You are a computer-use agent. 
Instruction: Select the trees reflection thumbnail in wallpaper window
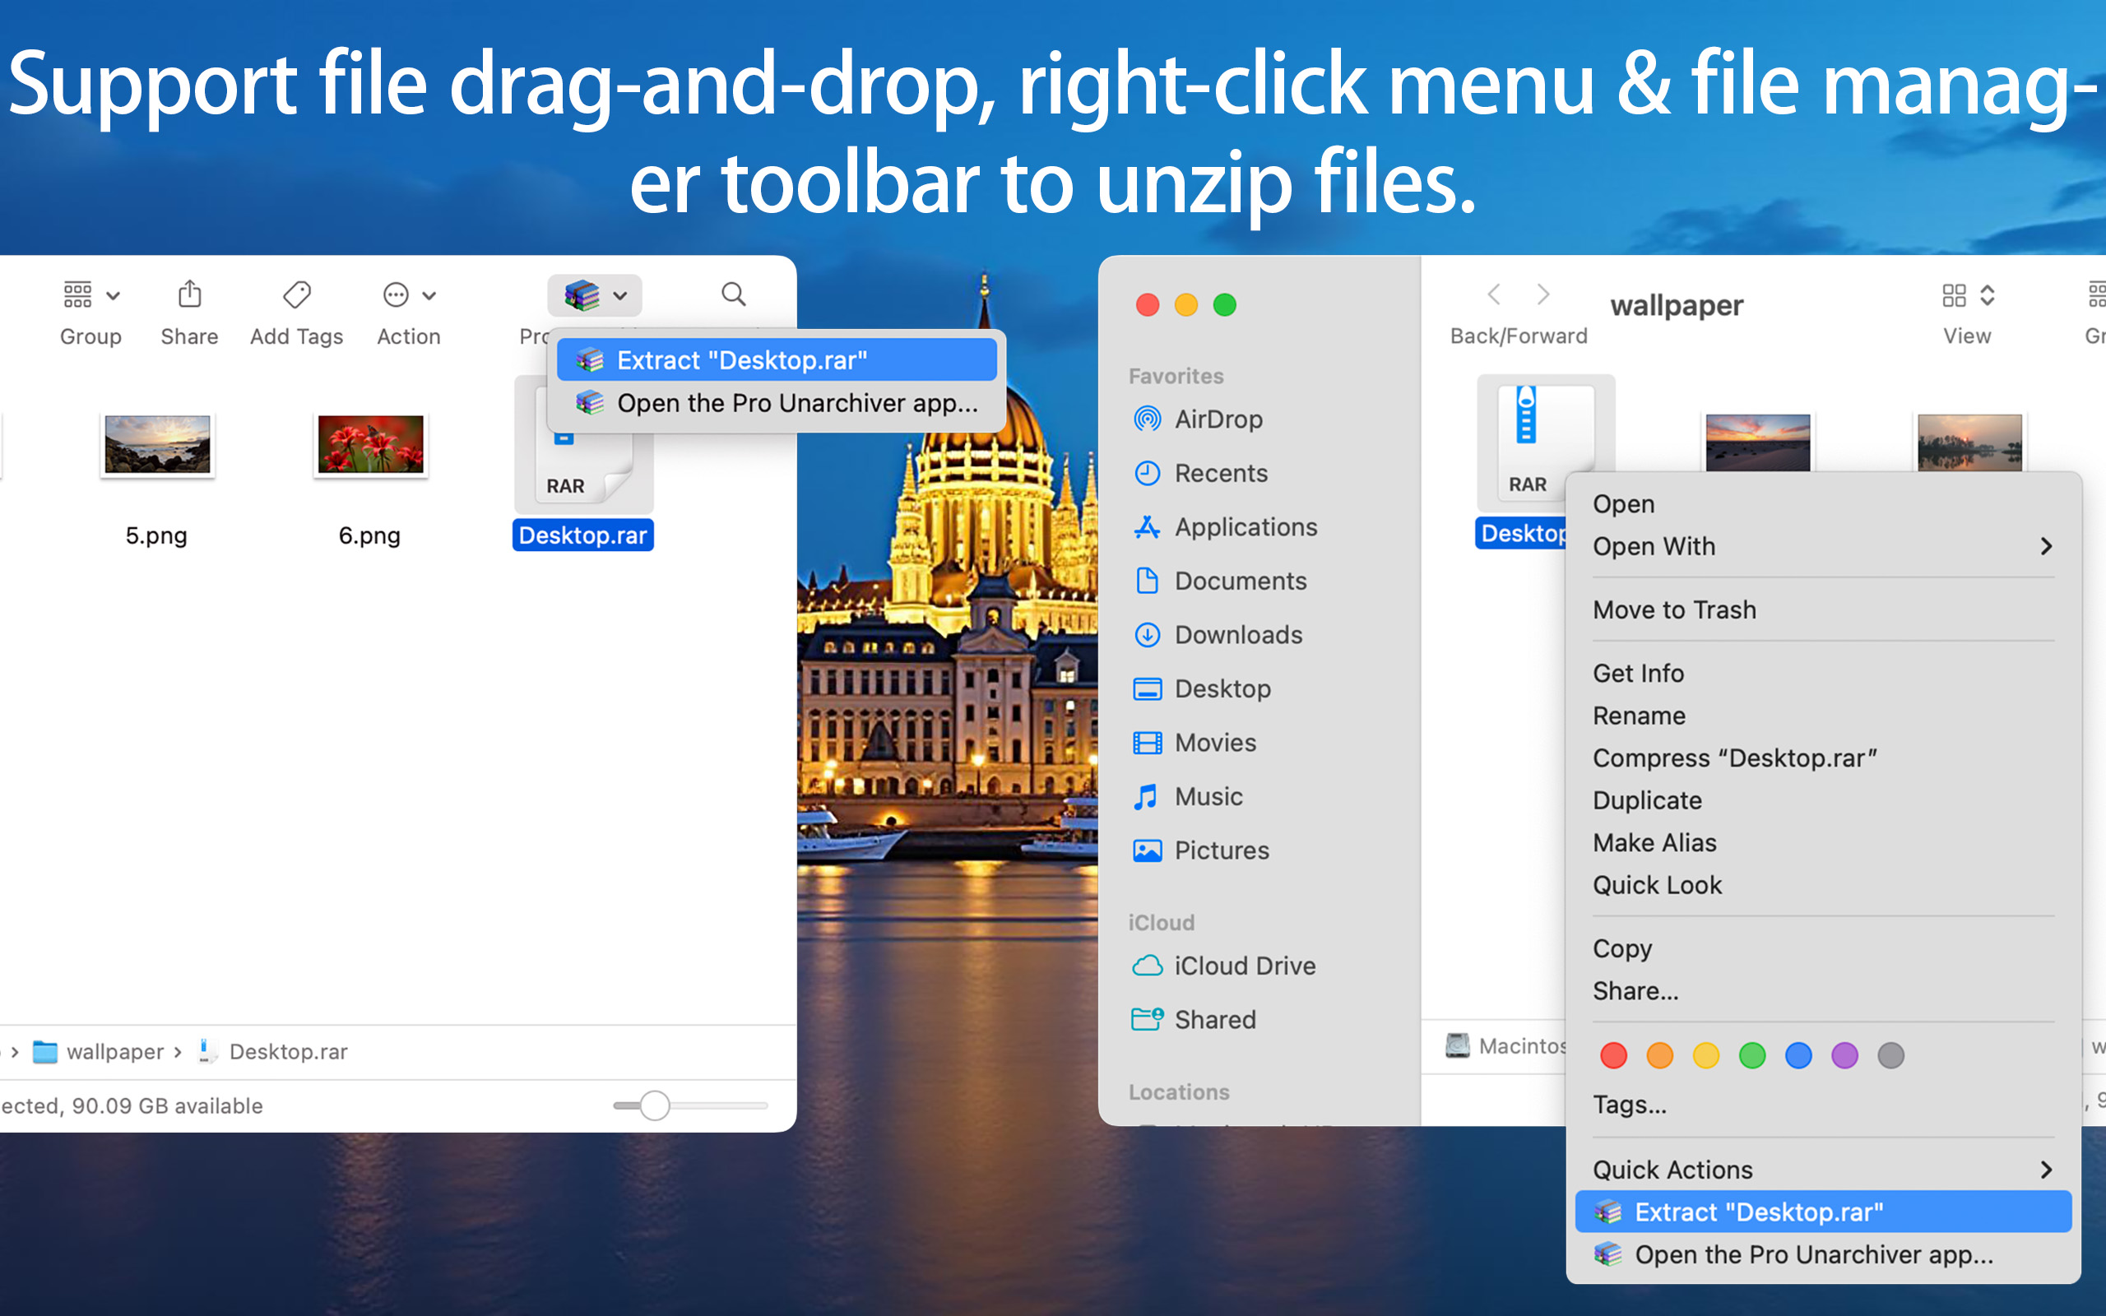(1969, 443)
